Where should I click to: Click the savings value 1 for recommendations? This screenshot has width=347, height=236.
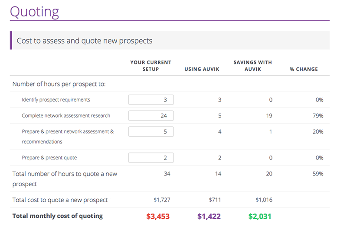coord(270,132)
